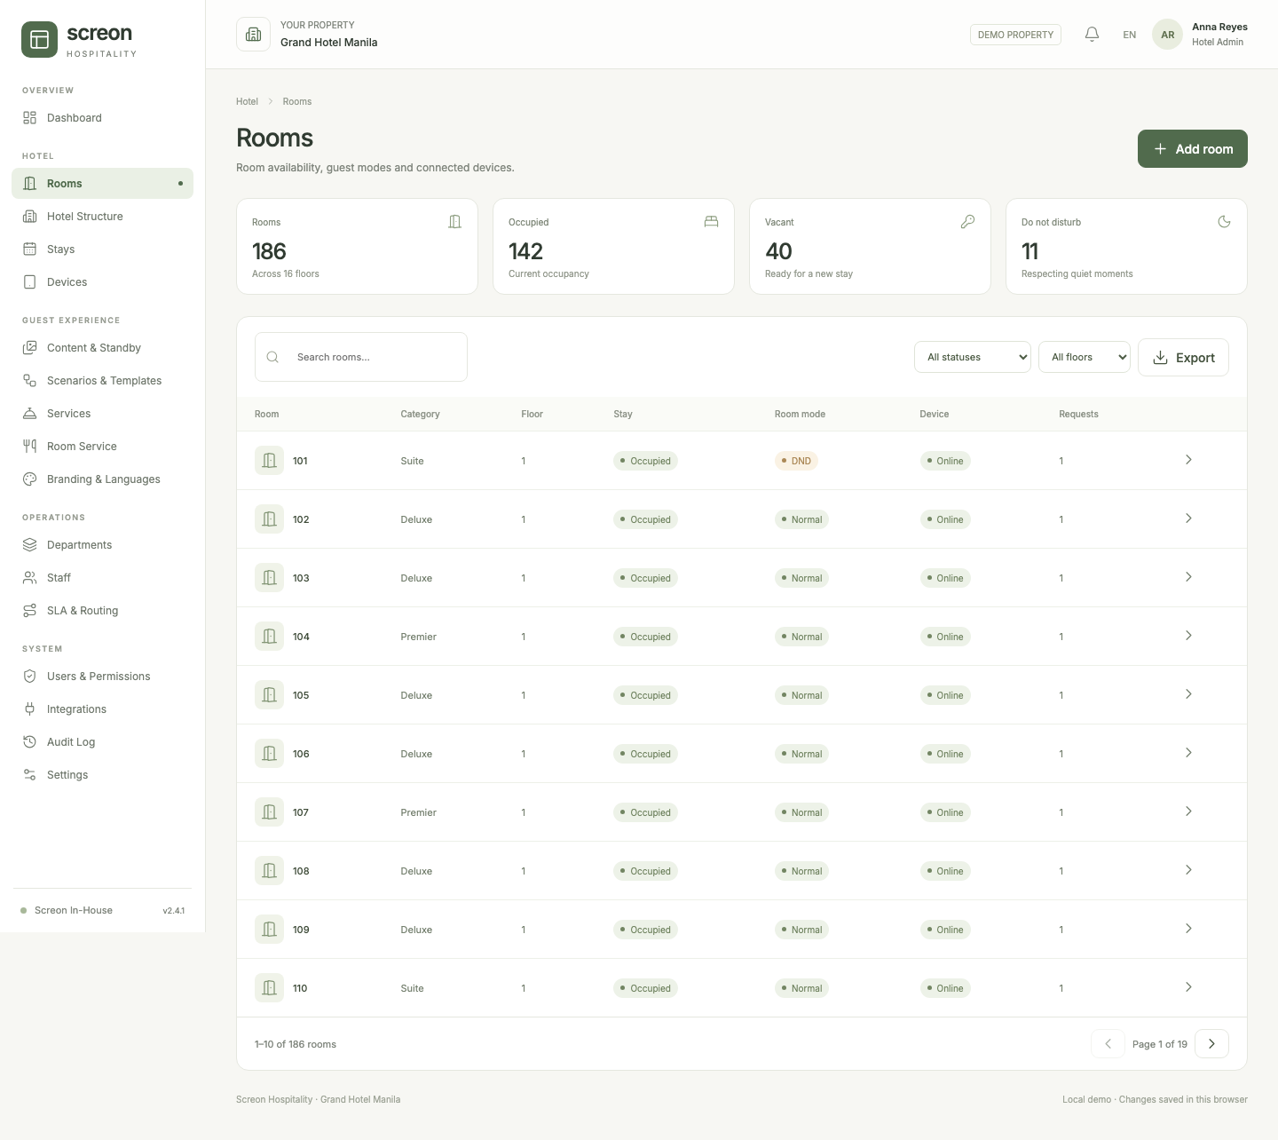Switch language using EN selector
The image size is (1278, 1140).
[1129, 35]
